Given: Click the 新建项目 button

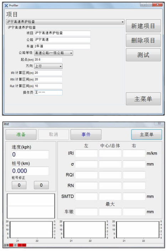Looking at the screenshot, I should 143,26.
